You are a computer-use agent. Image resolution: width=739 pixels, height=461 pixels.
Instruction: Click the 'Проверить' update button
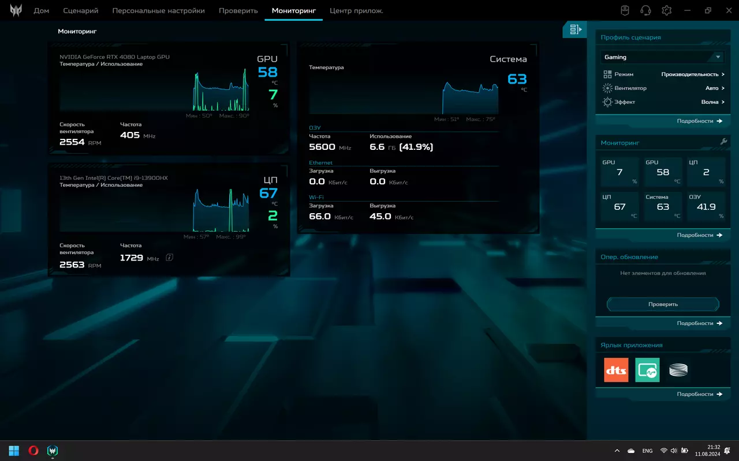pos(663,304)
